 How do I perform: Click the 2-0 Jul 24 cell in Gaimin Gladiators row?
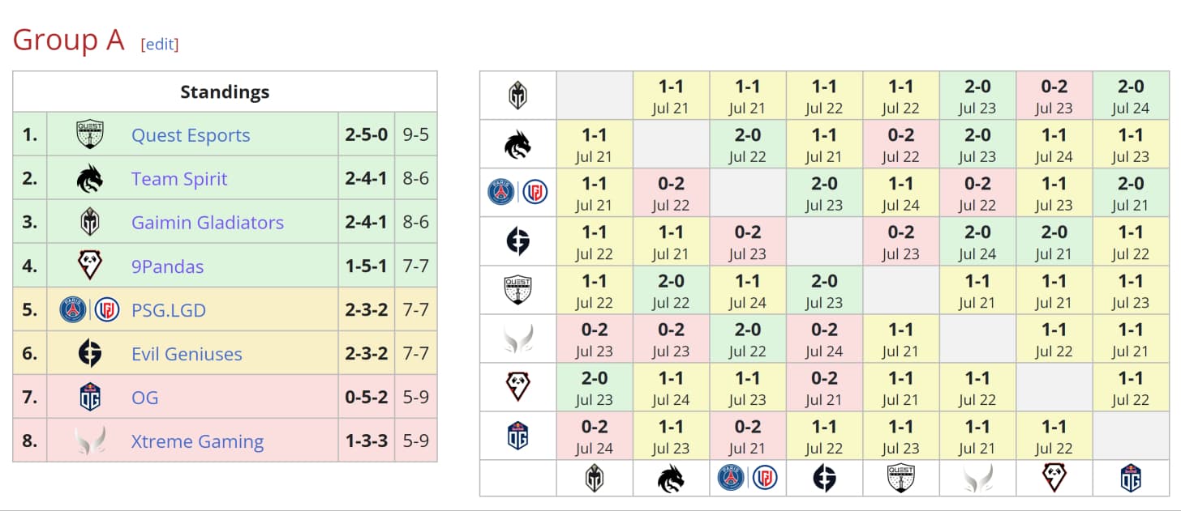pyautogui.click(x=1131, y=96)
